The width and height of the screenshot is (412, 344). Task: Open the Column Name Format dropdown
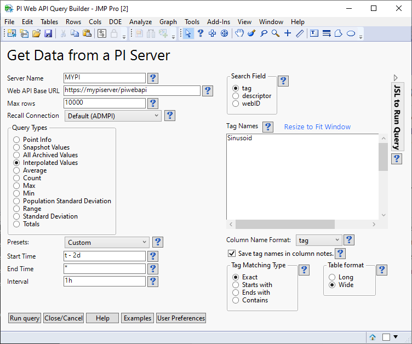pos(319,240)
